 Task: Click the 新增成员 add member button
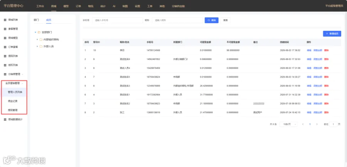coord(332,33)
